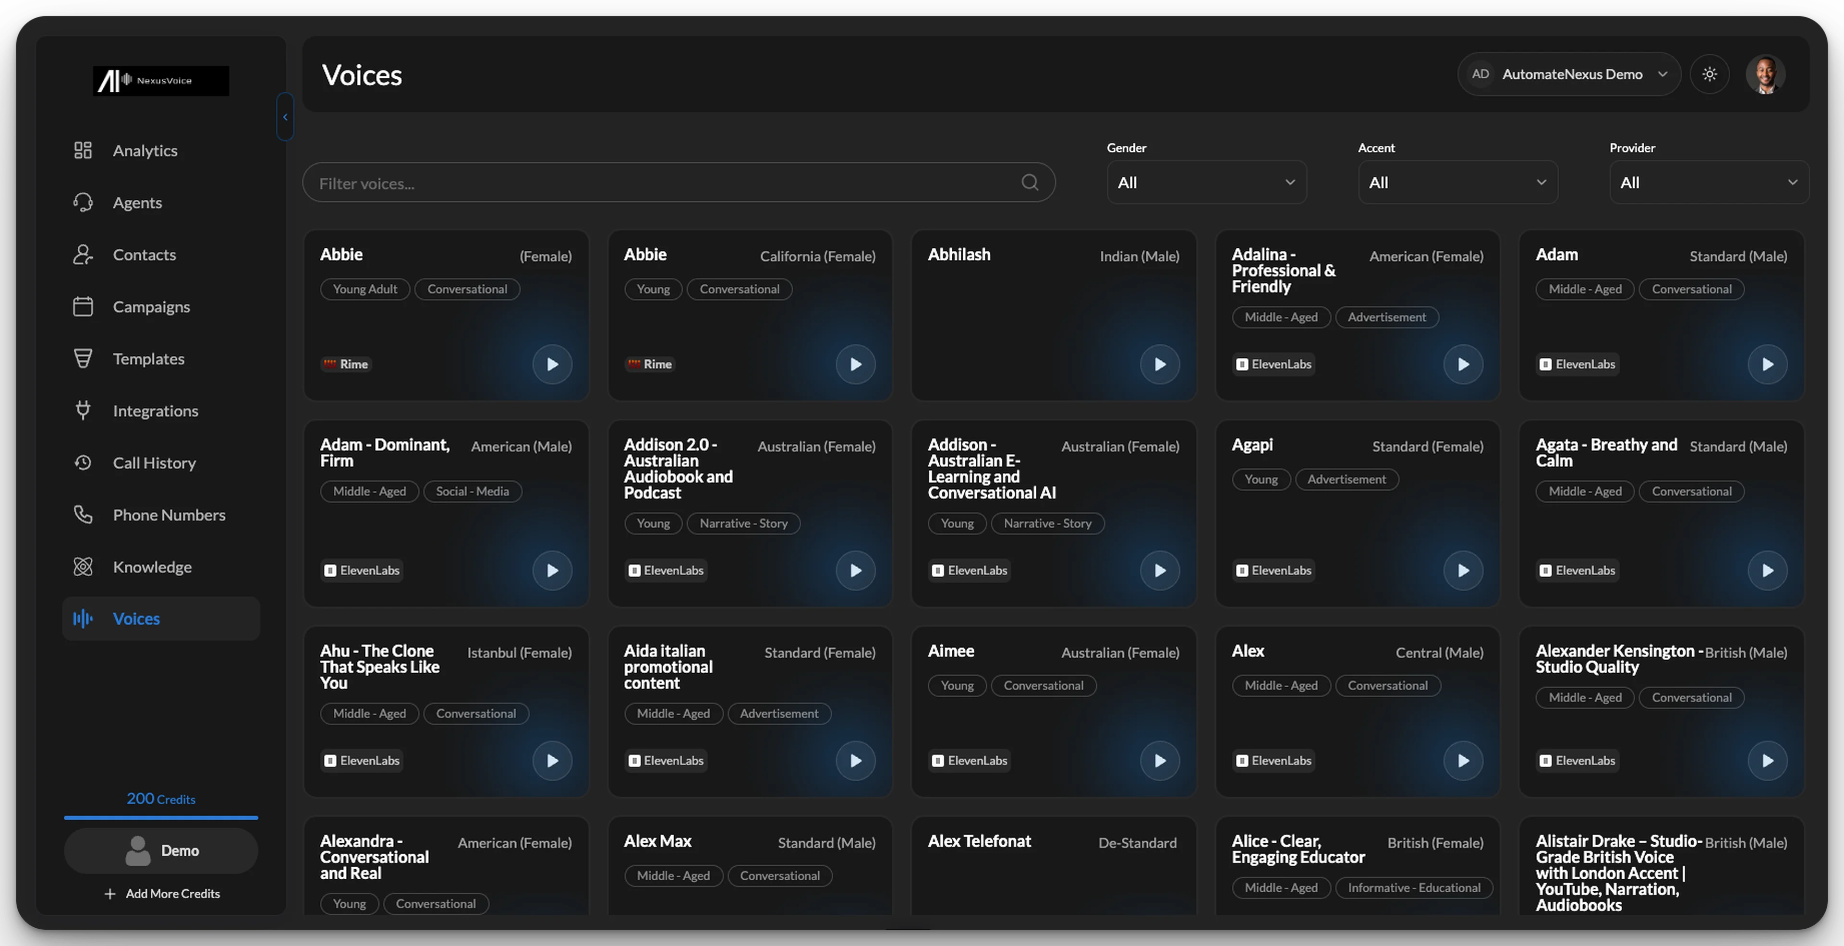The height and width of the screenshot is (946, 1844).
Task: Click Advertisement tag on Agapi card
Action: 1347,479
